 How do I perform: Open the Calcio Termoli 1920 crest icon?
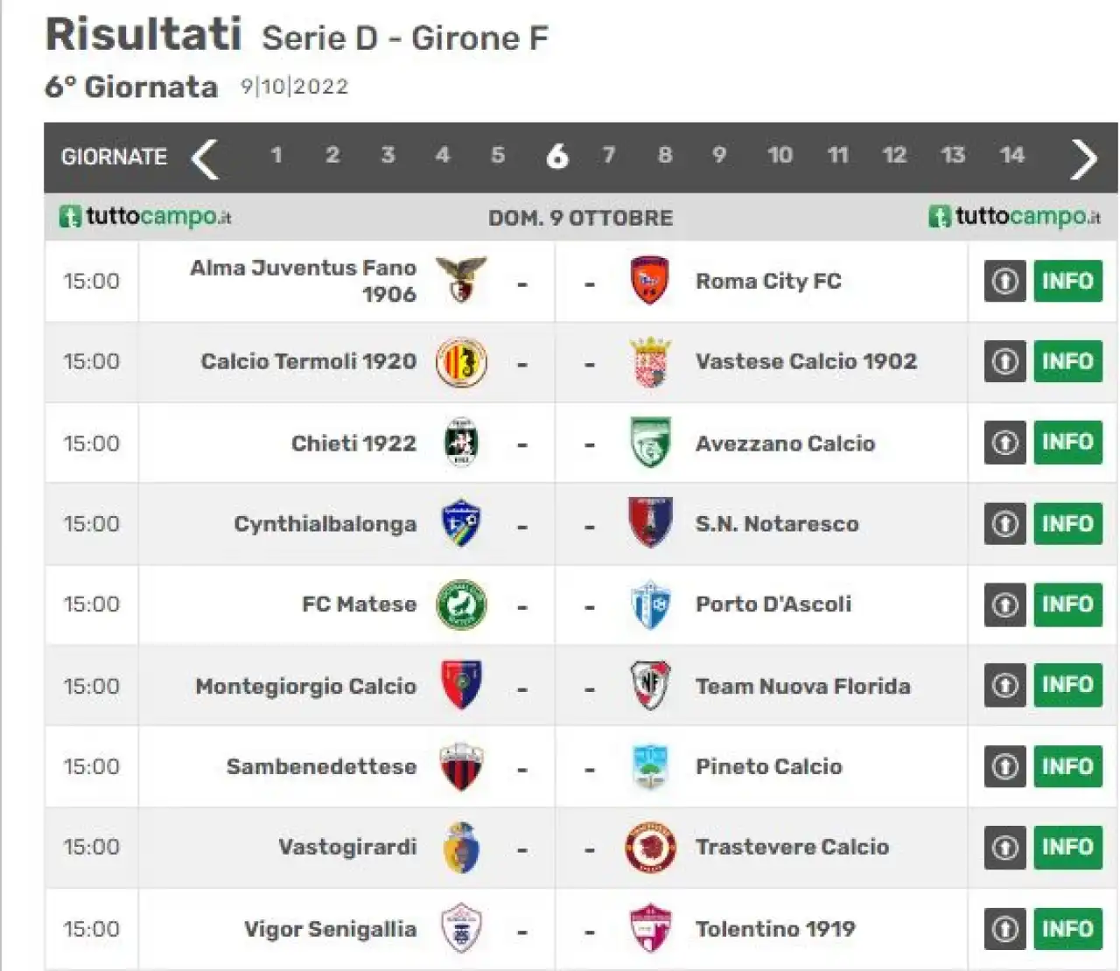click(461, 362)
